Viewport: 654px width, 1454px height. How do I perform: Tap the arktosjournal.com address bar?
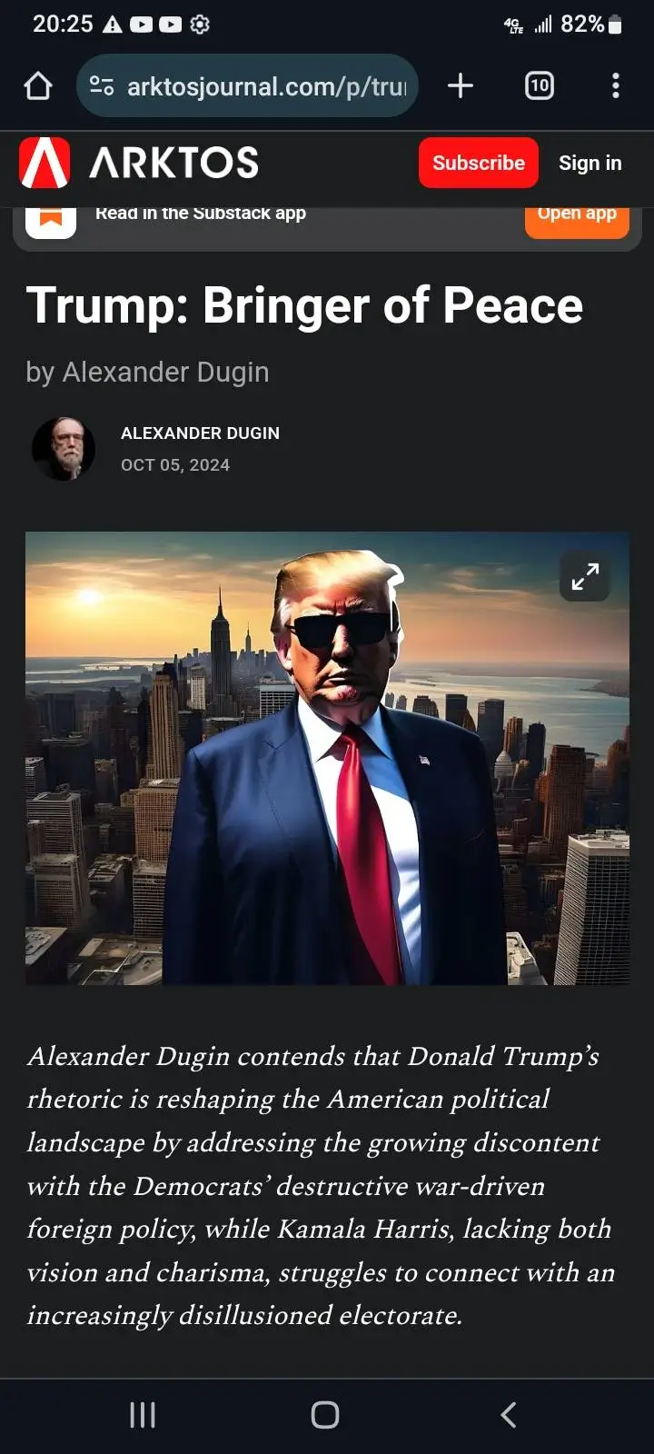tap(247, 86)
